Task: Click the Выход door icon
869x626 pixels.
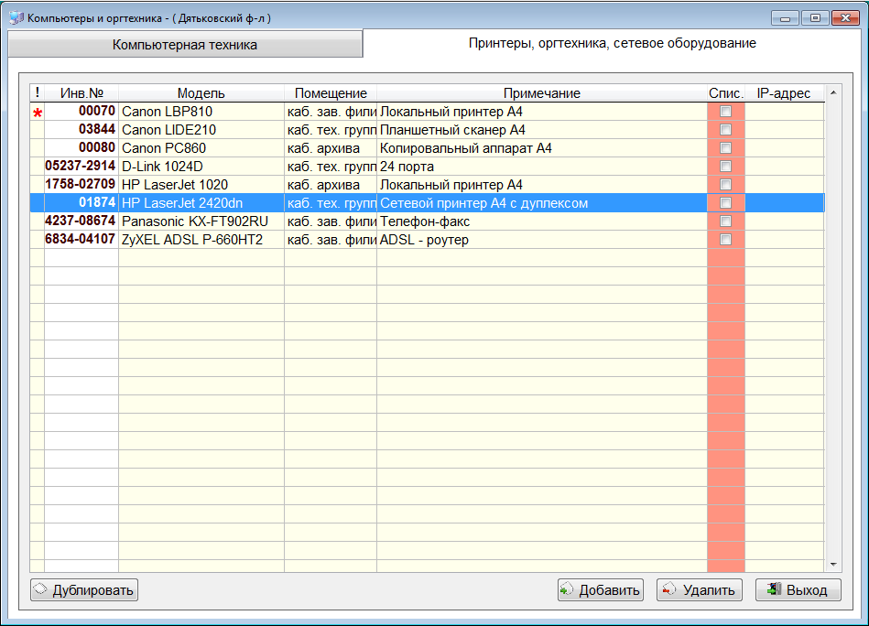Action: 775,588
